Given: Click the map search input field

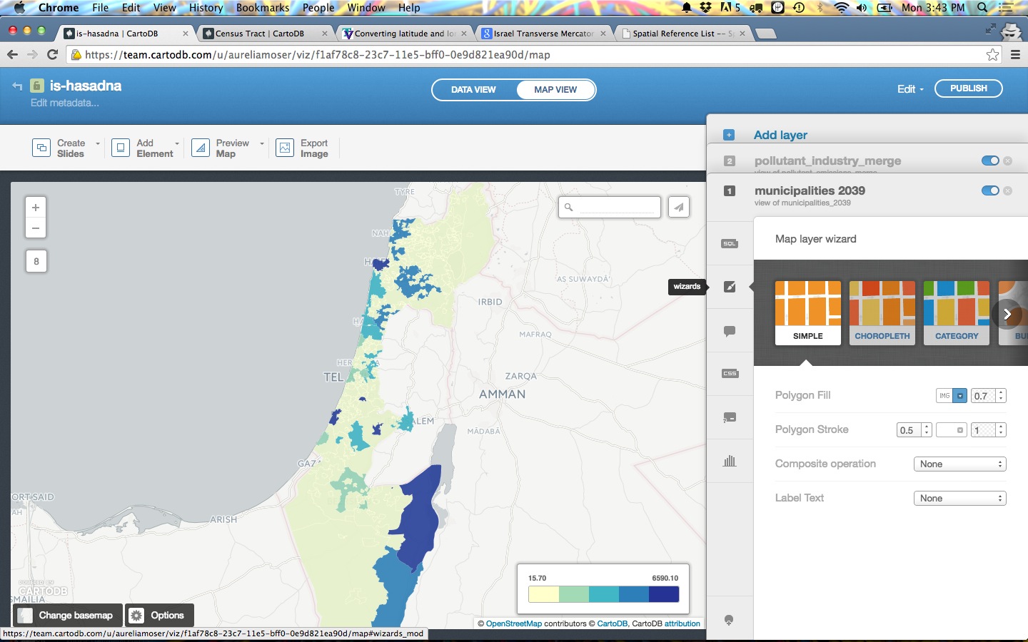Looking at the screenshot, I should pos(610,208).
